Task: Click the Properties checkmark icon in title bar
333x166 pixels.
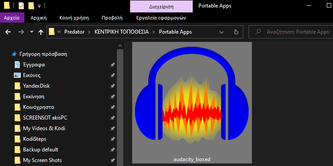Action: [x=21, y=6]
